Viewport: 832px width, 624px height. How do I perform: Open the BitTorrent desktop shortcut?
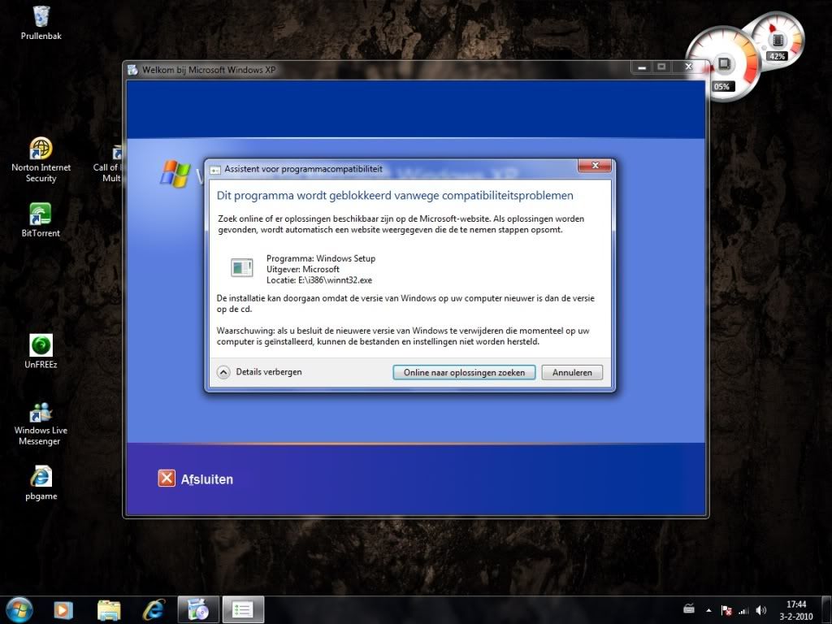(x=41, y=219)
